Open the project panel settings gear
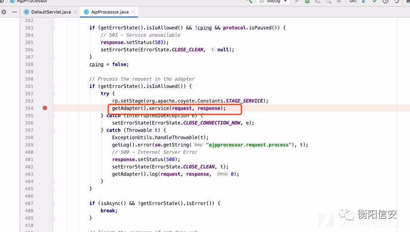 tap(3, 12)
